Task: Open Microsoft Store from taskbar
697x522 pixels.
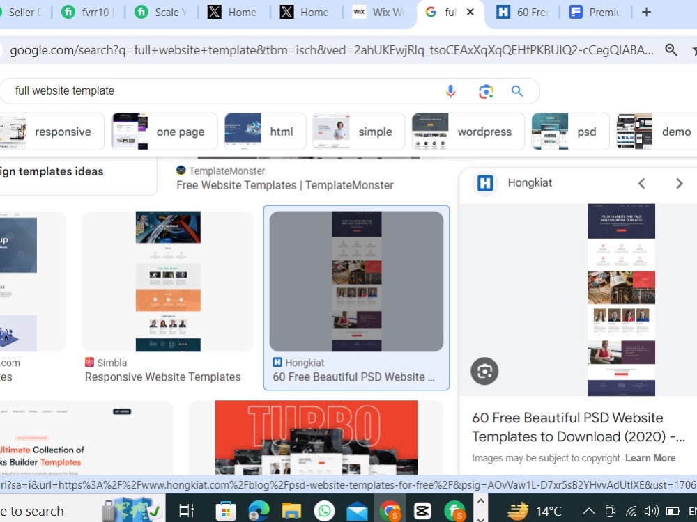Action: coord(226,512)
